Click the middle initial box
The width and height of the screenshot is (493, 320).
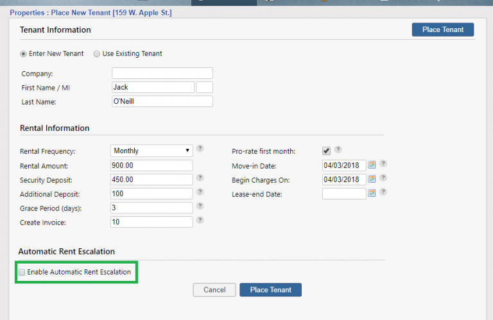coord(204,87)
